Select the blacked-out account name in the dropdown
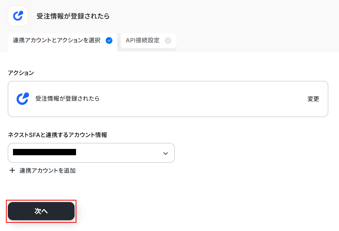The height and width of the screenshot is (231, 339). 45,152
